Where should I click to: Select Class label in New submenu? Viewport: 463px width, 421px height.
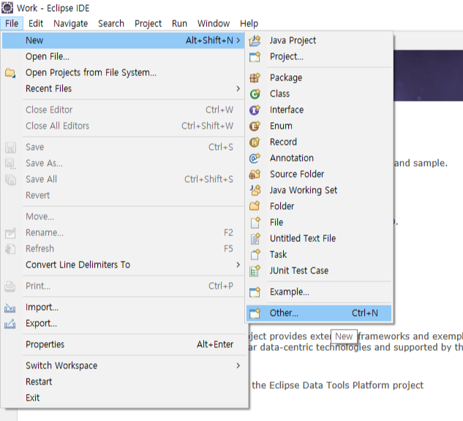(x=279, y=94)
